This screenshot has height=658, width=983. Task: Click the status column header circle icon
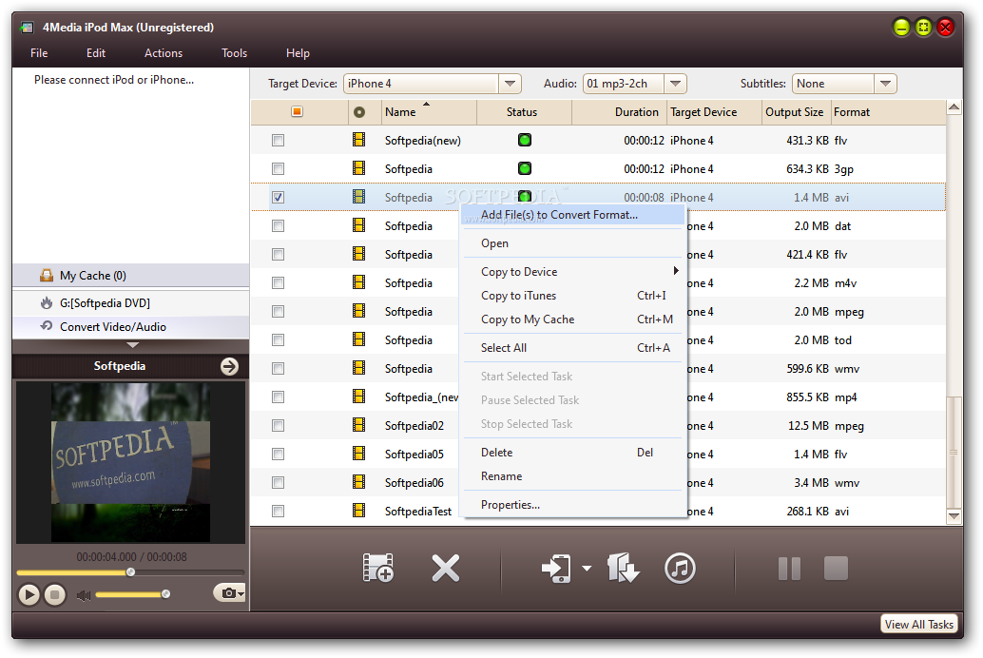click(x=359, y=112)
